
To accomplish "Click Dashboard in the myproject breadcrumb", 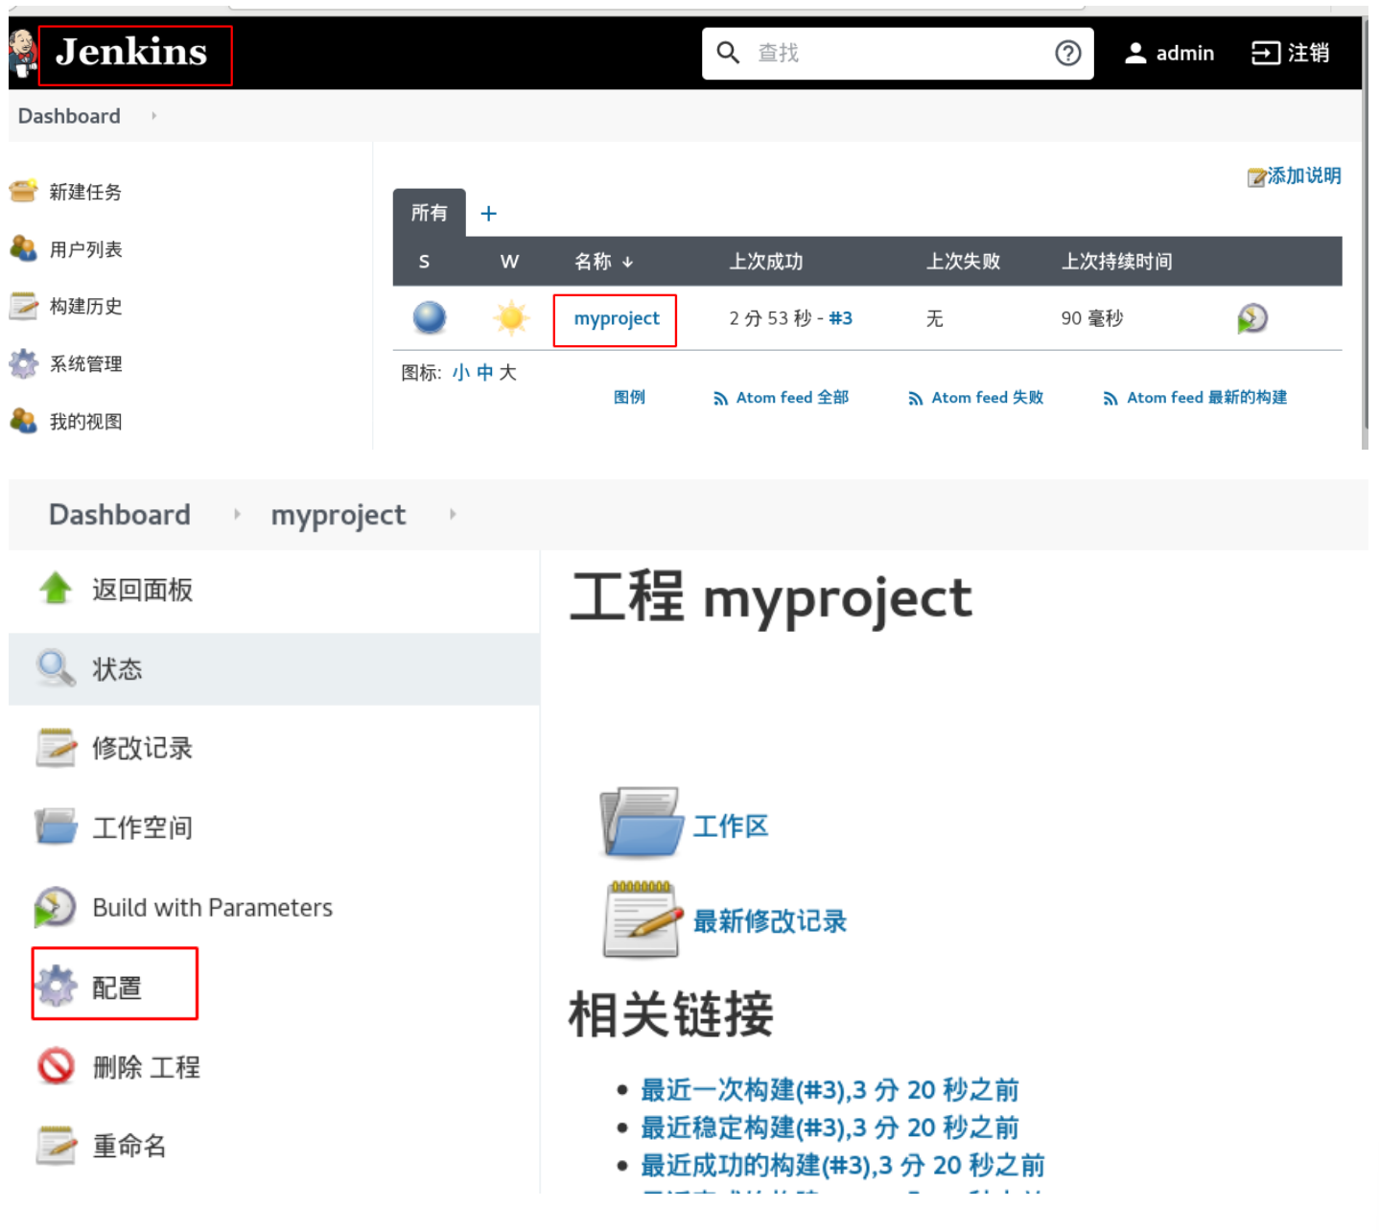I will 120,515.
